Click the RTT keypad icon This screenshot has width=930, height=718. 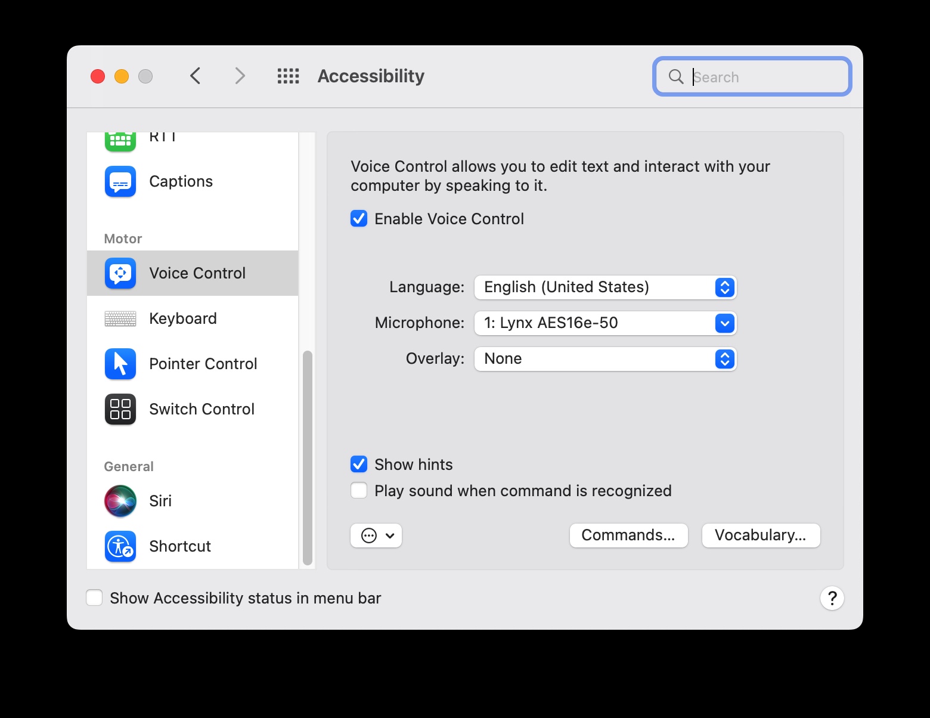pos(120,141)
